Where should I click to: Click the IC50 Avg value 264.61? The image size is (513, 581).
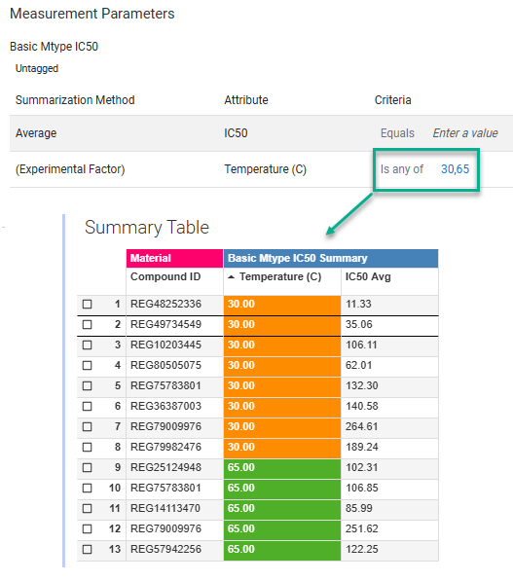362,427
